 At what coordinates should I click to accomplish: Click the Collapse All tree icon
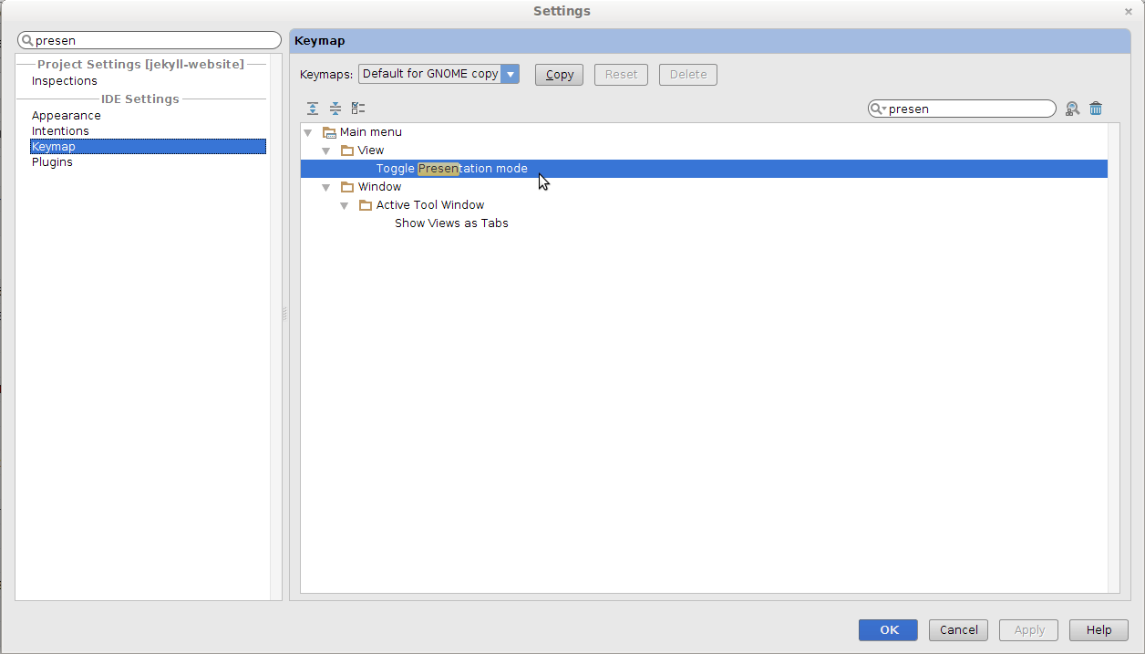click(x=335, y=109)
